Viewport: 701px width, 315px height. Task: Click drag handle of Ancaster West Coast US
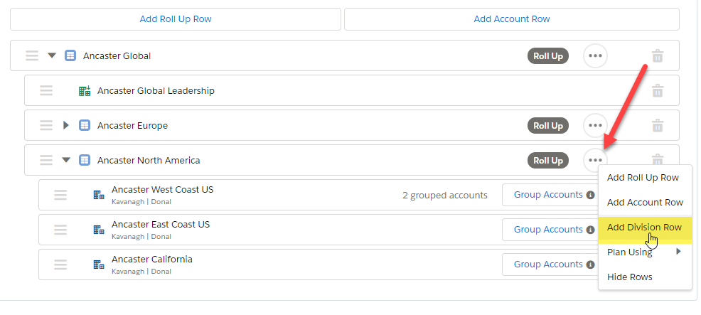60,195
